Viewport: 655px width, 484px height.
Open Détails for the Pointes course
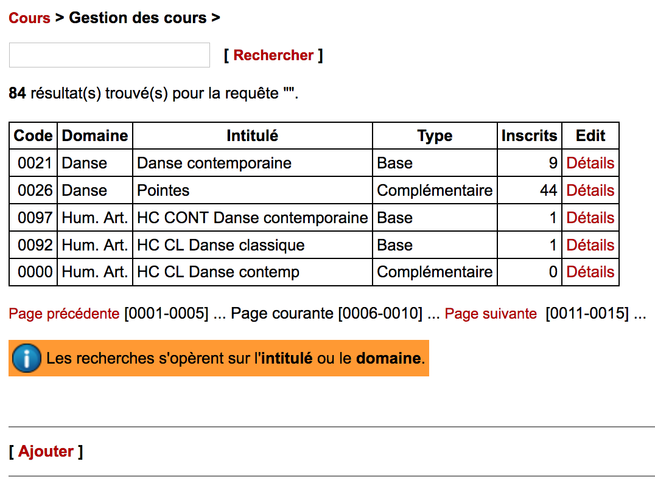tap(590, 190)
